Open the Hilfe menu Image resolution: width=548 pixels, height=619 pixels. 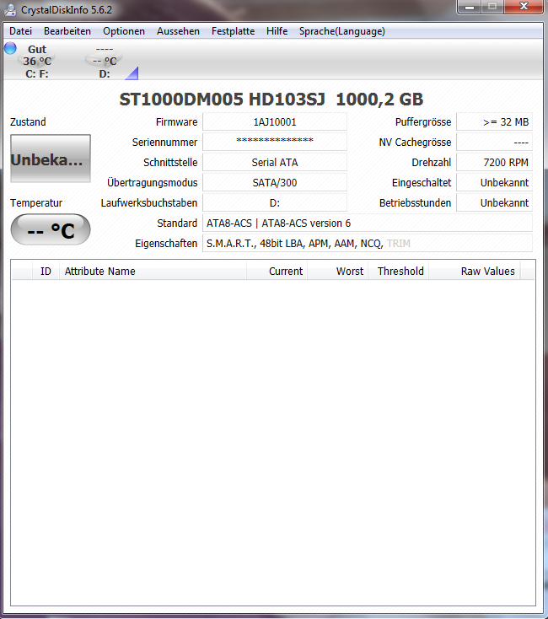point(277,31)
